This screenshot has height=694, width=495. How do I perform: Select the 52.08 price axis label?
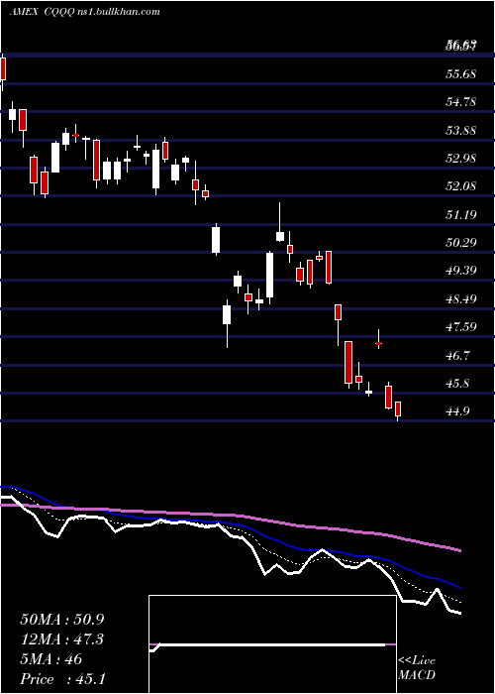pos(461,186)
